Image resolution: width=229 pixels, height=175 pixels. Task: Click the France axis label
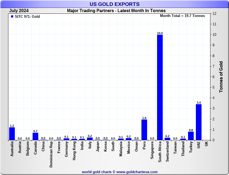click(59, 147)
